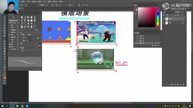The image size is (193, 108).
Task: Toggle the 平滑 checkbox in brush settings
Action: pos(10,47)
